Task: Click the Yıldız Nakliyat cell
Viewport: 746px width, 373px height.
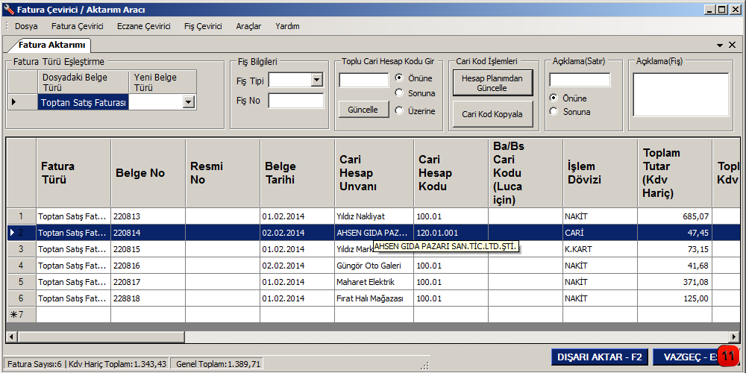Action: [374, 216]
